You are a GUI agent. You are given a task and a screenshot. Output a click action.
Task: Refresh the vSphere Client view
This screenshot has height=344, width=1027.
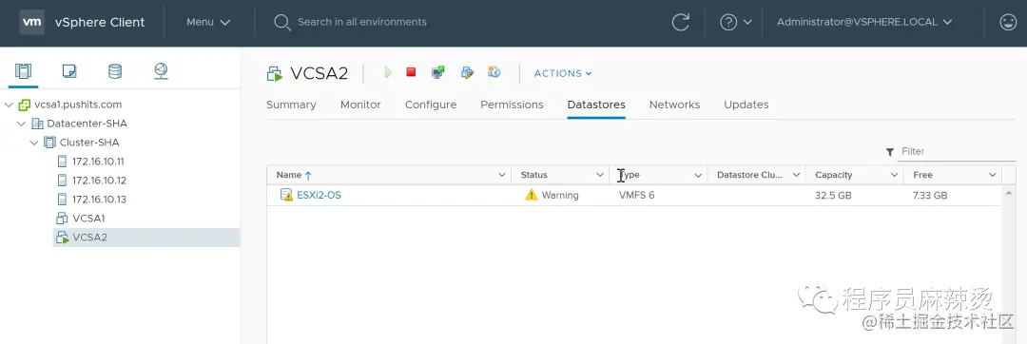tap(681, 22)
